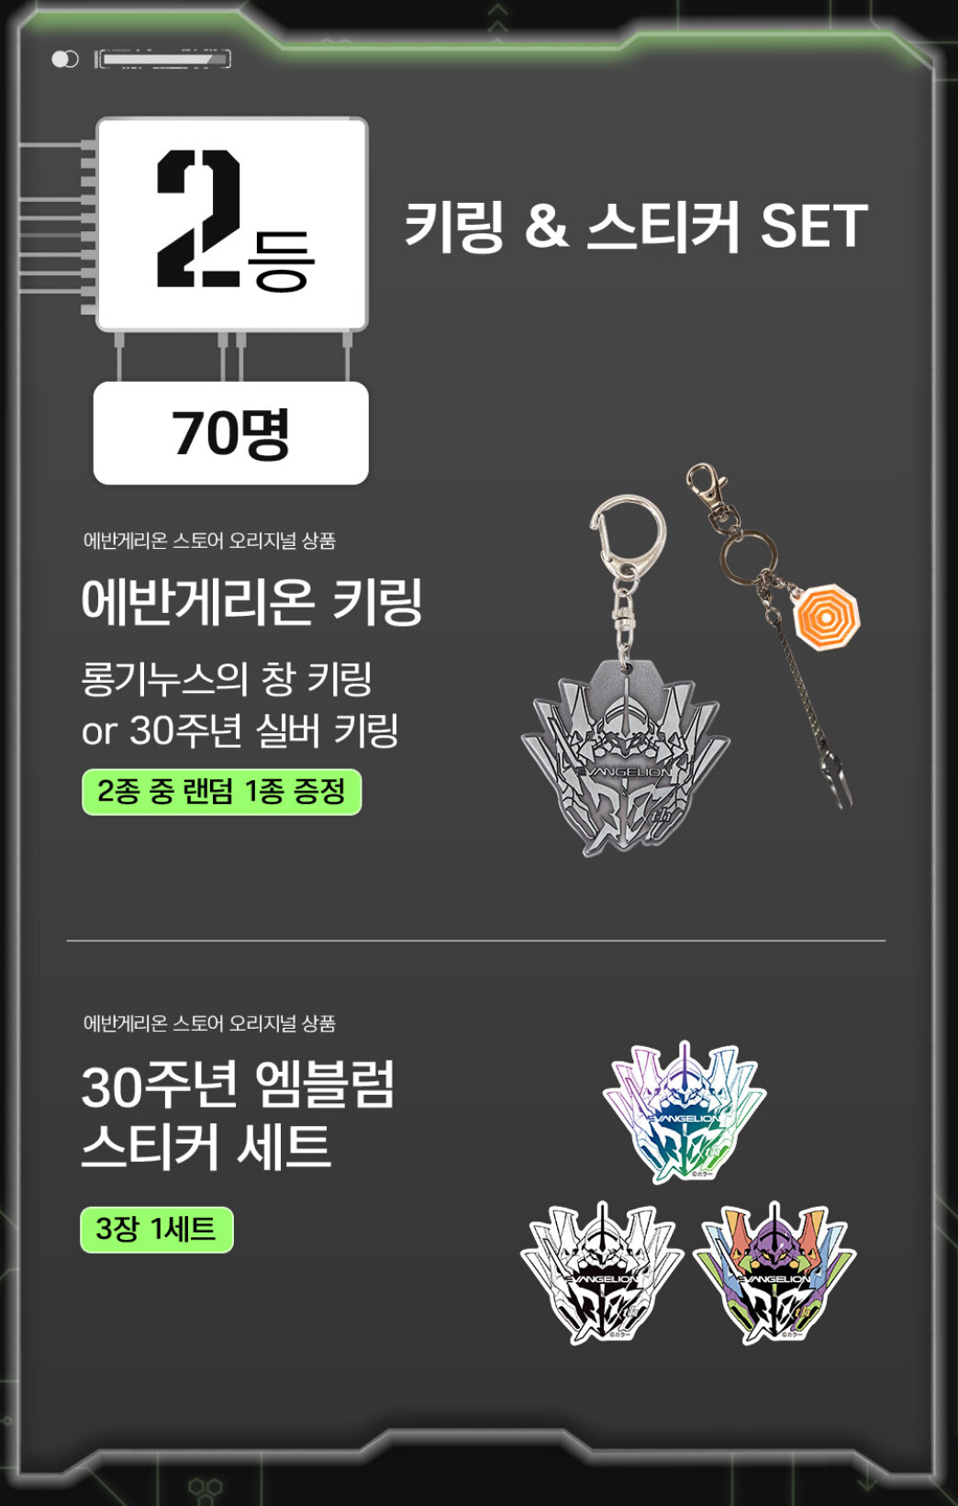Select the holographic gradient emblem sticker
This screenshot has width=958, height=1506.
pos(685,1111)
